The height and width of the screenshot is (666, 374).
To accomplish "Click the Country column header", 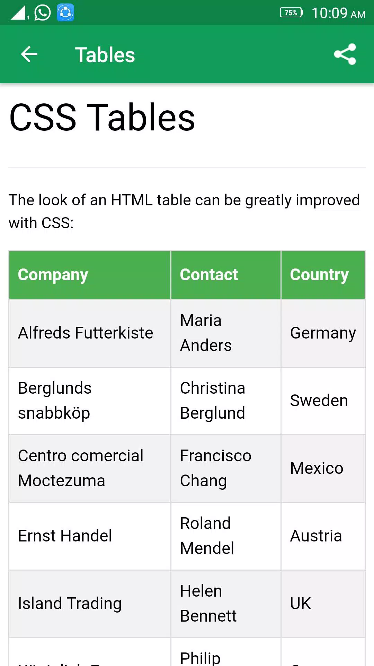I will 323,275.
